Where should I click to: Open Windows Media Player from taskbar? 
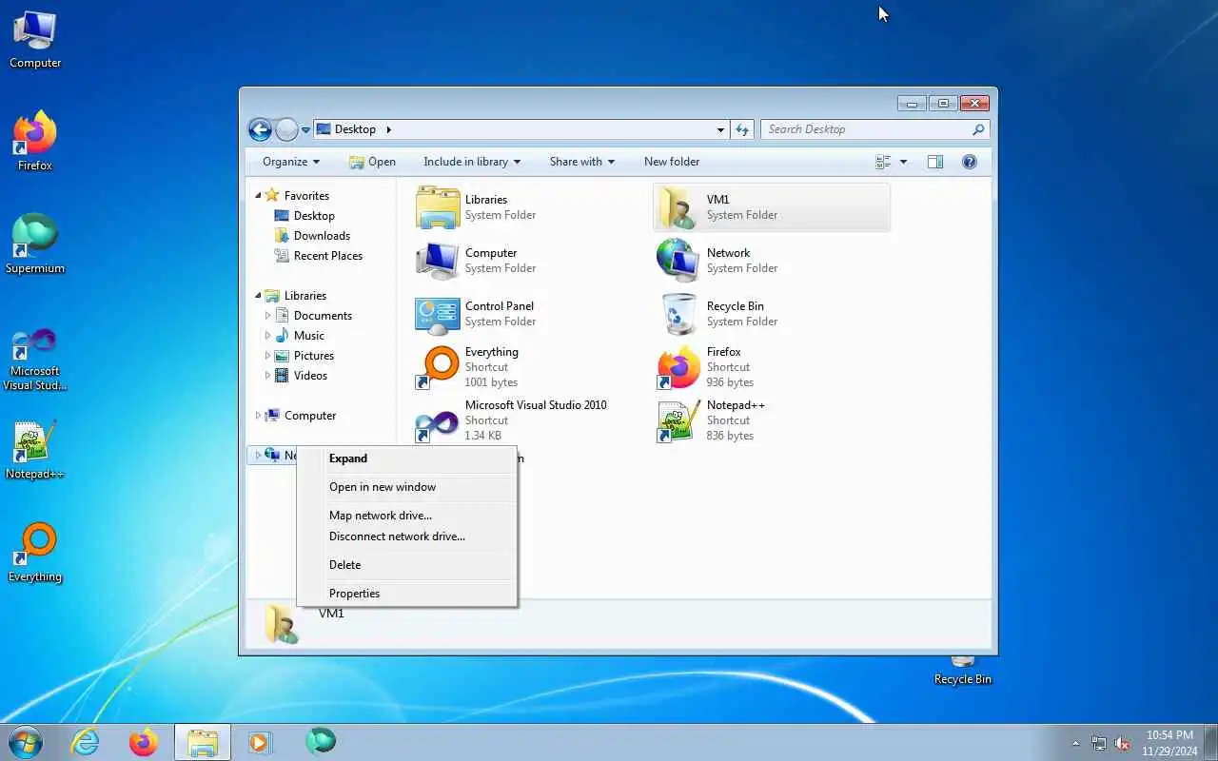pyautogui.click(x=261, y=742)
